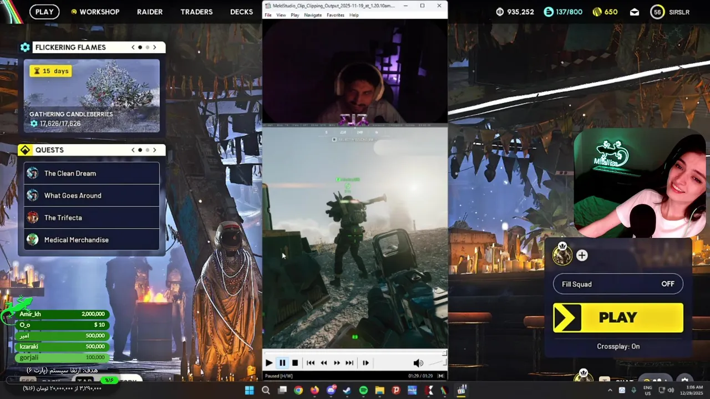Open Discord from taskbar

click(331, 390)
